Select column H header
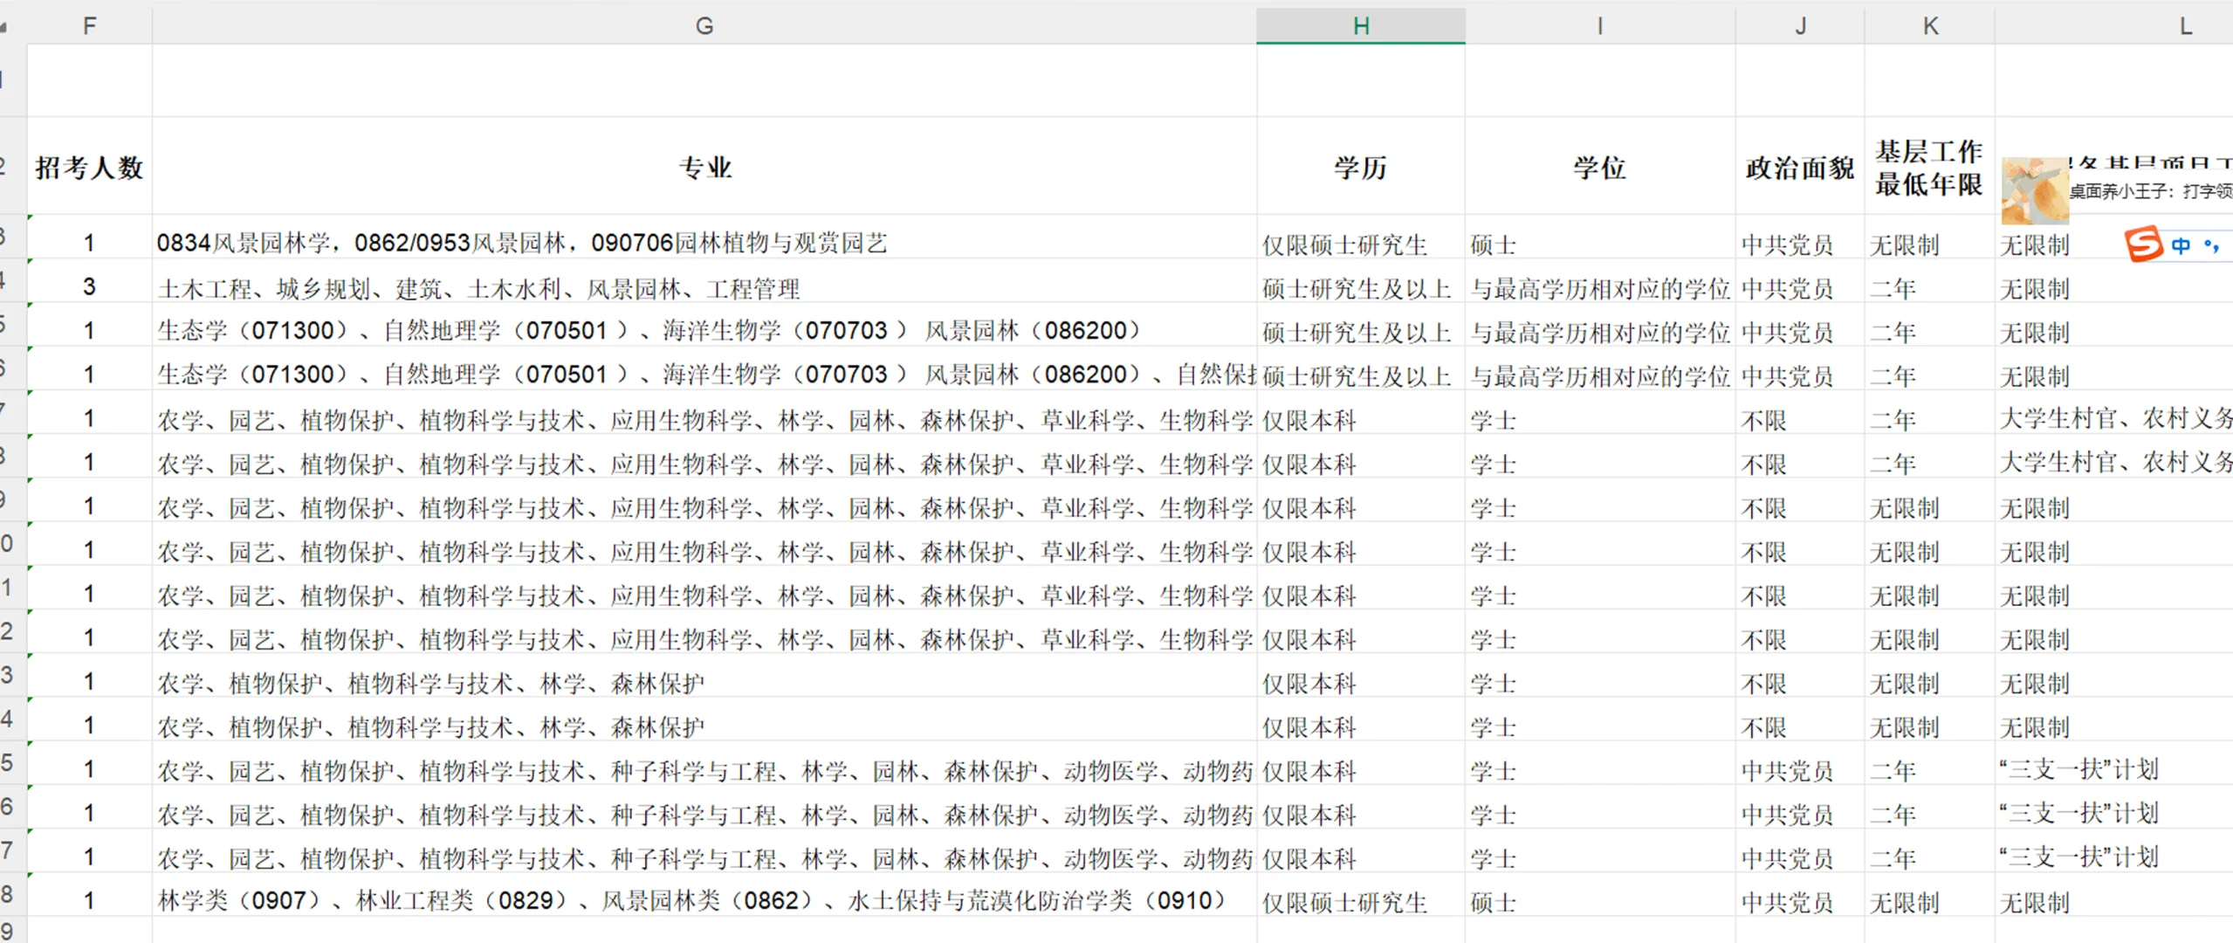2233x943 pixels. click(x=1360, y=26)
